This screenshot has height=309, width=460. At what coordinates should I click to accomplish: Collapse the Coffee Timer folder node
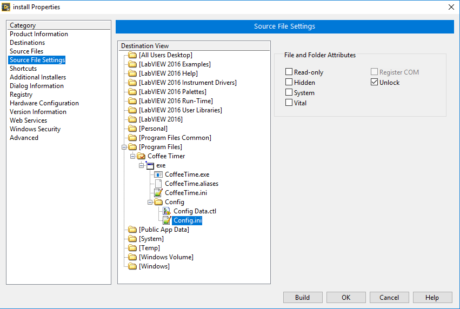tap(133, 156)
